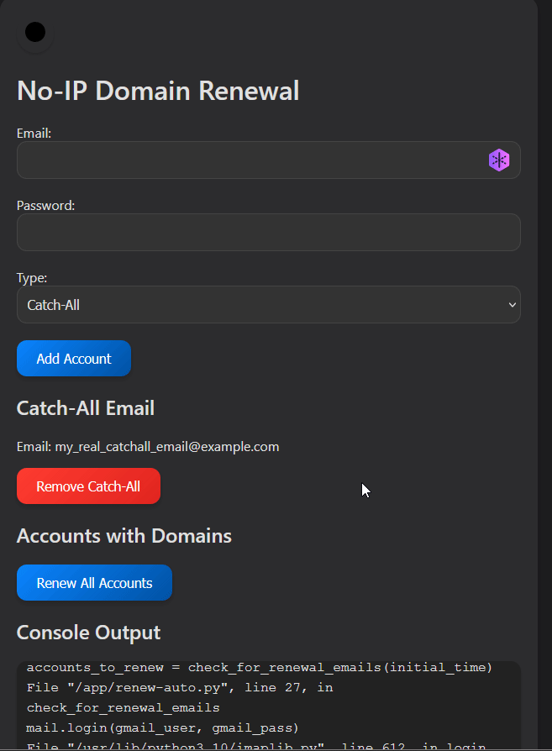Click the console line mentioning renew-auto.py line 27
The image size is (552, 751).
click(180, 688)
